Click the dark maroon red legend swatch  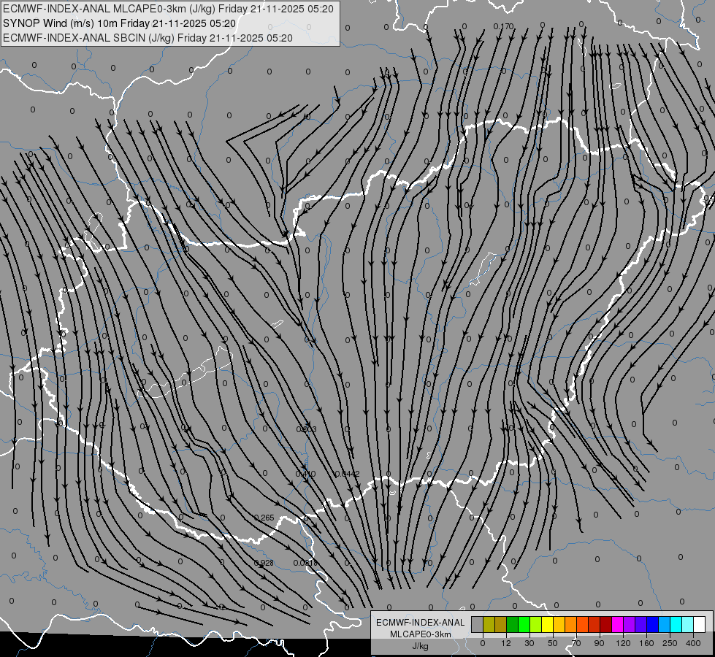click(605, 624)
